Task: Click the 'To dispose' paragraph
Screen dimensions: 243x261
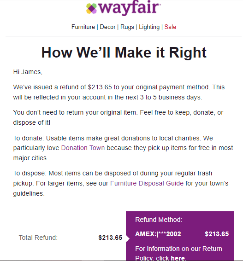Action: (121, 183)
